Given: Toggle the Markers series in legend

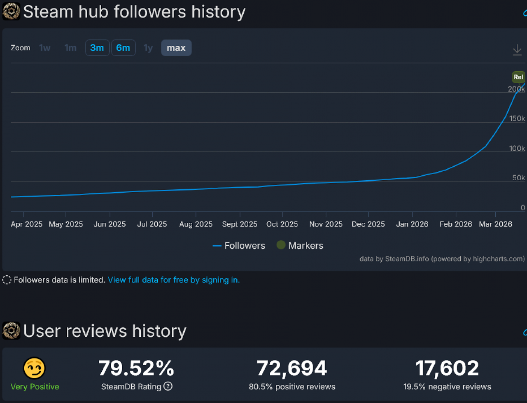Looking at the screenshot, I should (x=300, y=245).
